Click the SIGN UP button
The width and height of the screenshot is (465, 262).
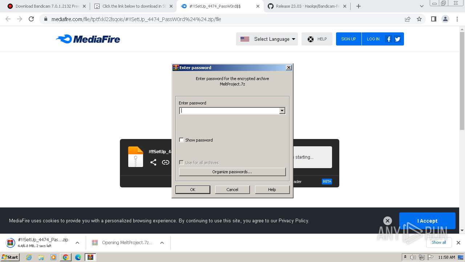[x=348, y=39]
